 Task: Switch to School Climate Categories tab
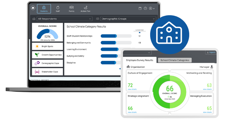point(175,60)
